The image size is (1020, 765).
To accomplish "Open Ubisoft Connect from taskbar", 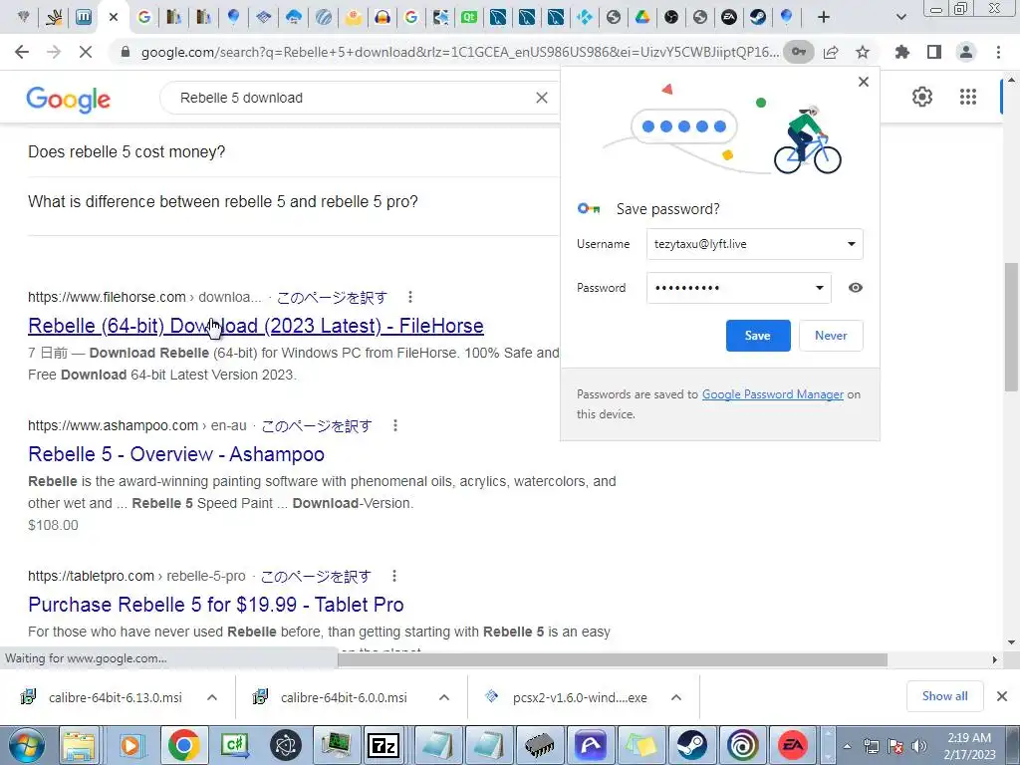I will click(742, 745).
